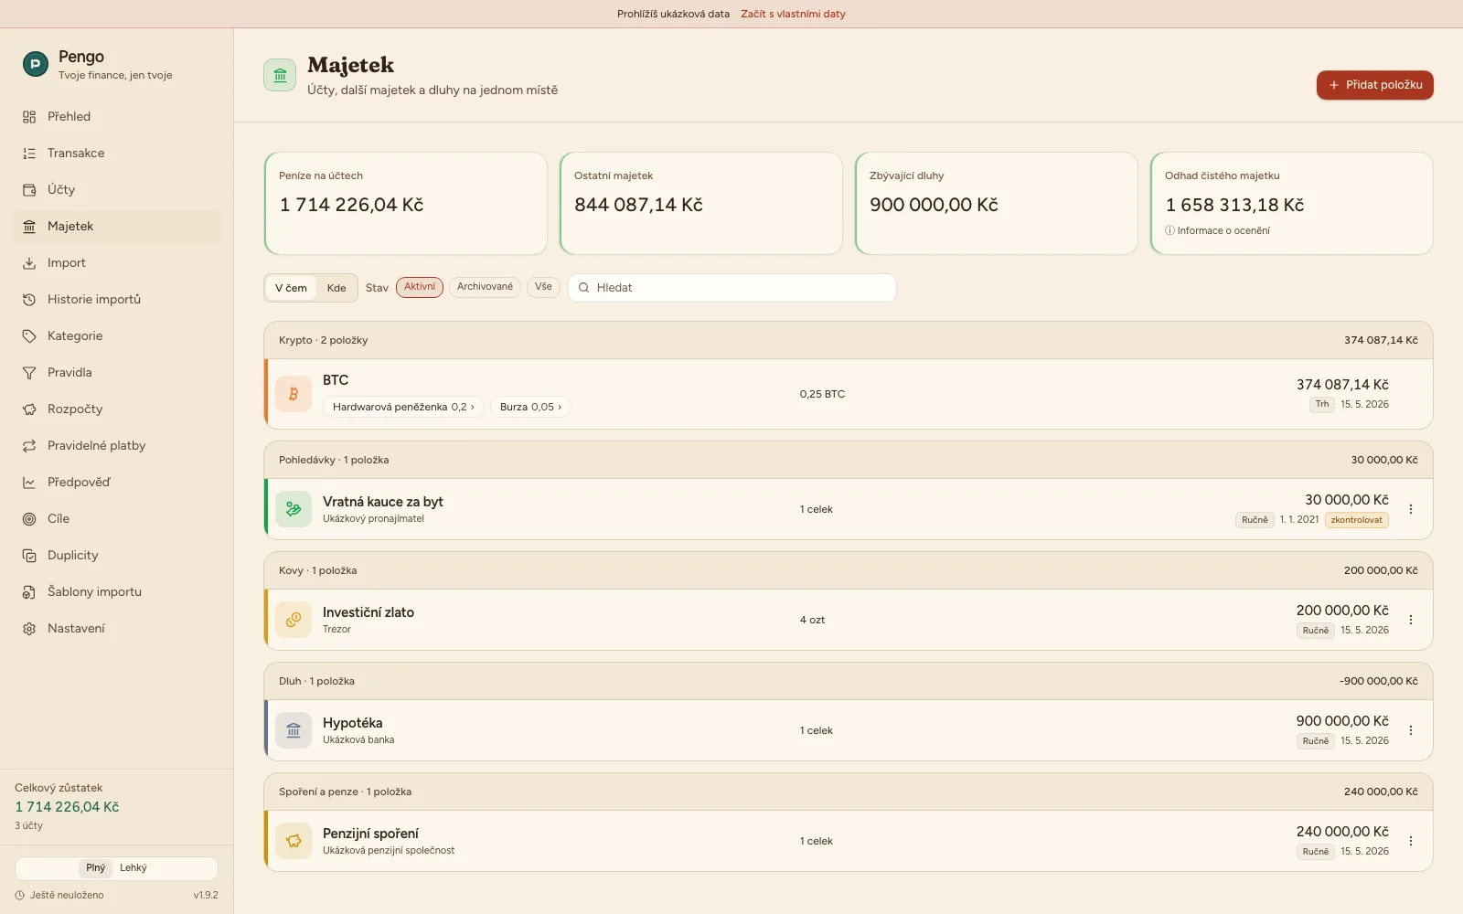Click the Historie importů clock icon
The width and height of the screenshot is (1463, 914).
click(x=29, y=300)
